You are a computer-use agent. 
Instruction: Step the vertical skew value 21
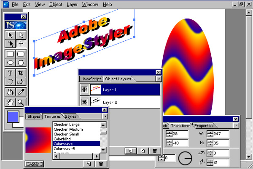pos(210,162)
